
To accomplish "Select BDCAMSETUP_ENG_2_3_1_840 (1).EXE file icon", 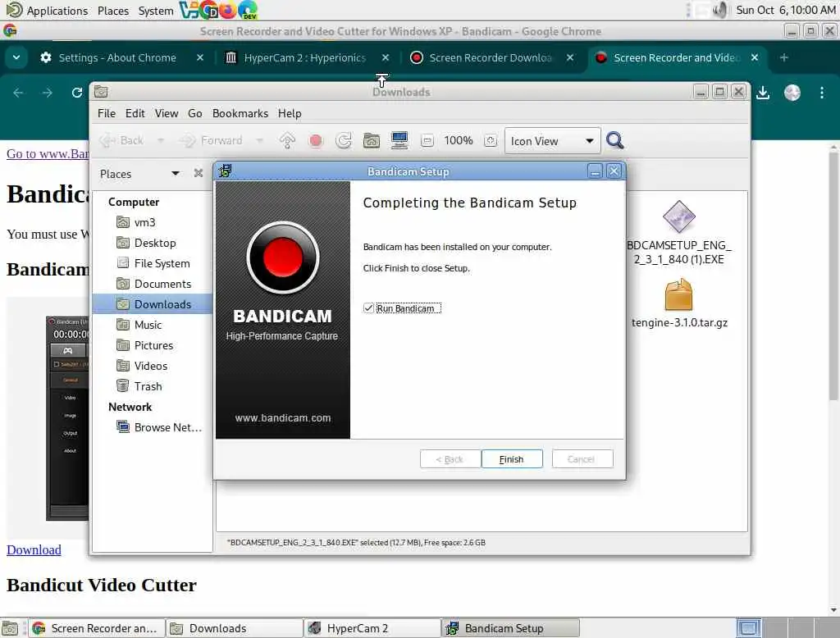I will pos(678,217).
